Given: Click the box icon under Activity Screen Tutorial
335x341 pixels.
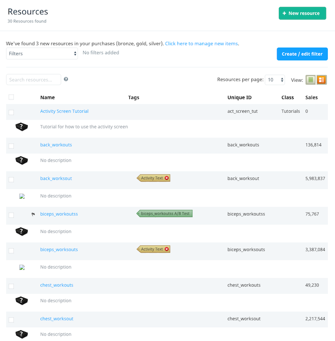Looking at the screenshot, I should pyautogui.click(x=21, y=127).
